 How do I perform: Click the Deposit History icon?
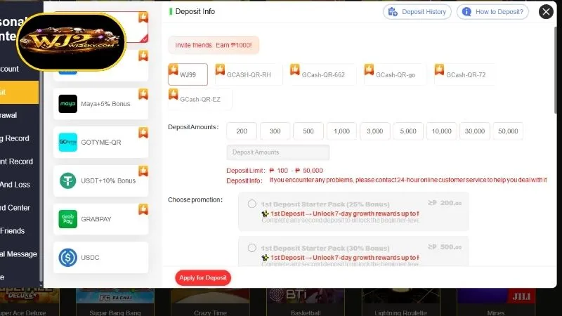click(393, 12)
